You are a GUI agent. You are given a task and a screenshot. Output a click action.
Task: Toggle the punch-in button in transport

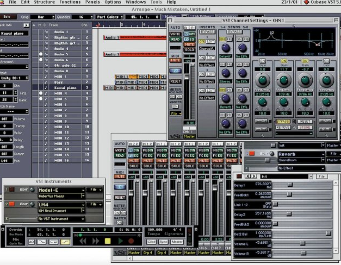click(x=42, y=242)
